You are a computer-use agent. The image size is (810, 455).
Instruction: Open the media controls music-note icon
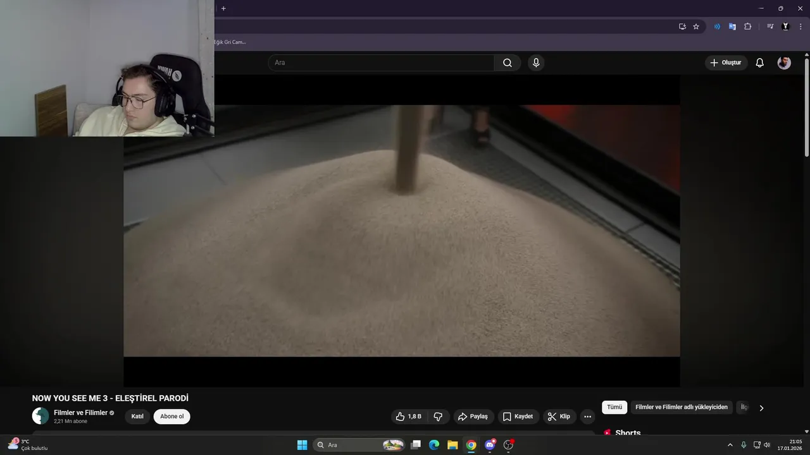coord(770,27)
